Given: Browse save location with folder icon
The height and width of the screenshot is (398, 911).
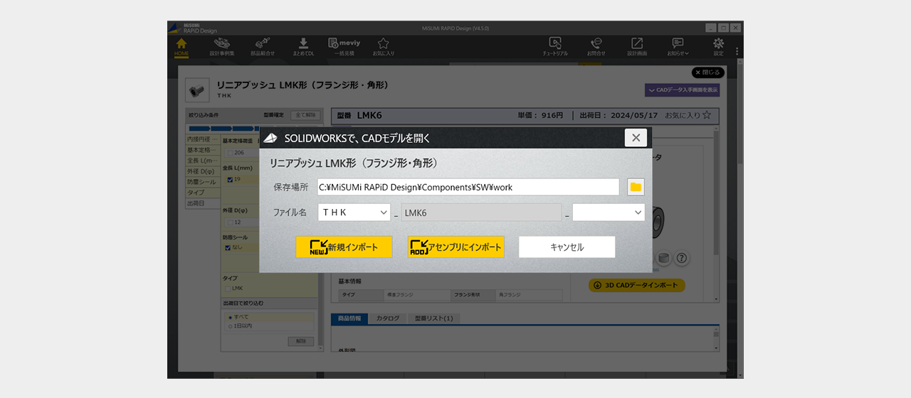Looking at the screenshot, I should pos(636,187).
